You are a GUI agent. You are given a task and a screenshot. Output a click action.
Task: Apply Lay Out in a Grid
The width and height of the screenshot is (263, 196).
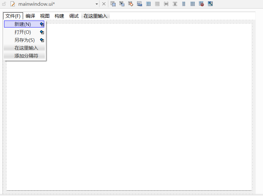click(193, 4)
